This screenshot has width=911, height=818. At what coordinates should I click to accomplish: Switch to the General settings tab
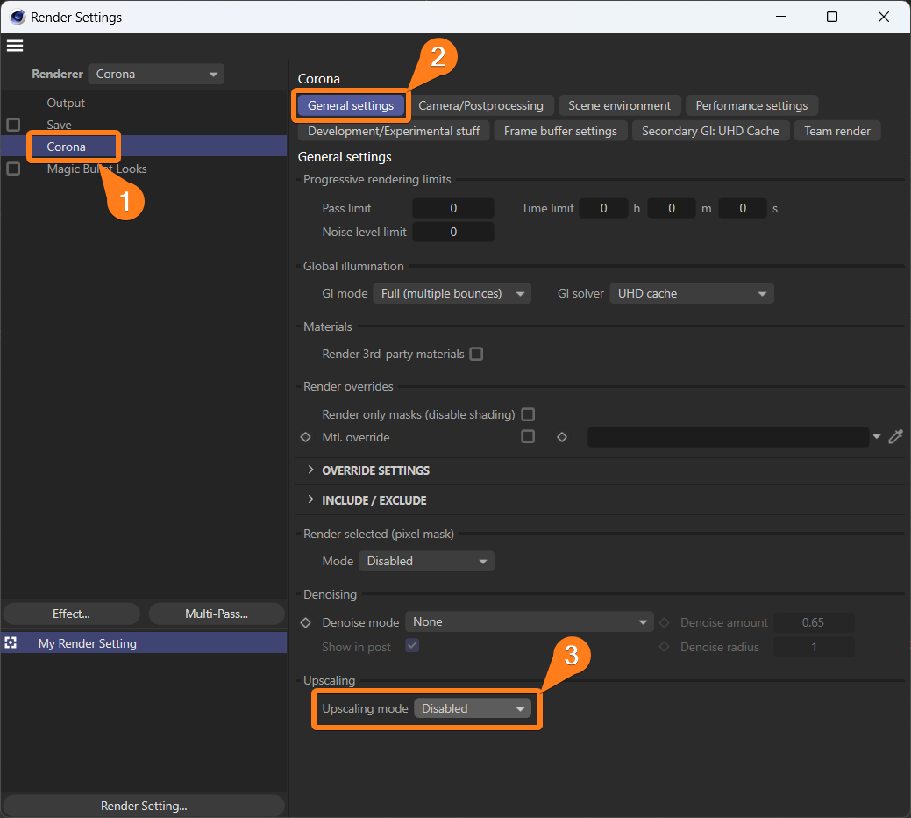[x=351, y=105]
